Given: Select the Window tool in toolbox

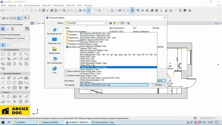Looking at the screenshot, I should [x=15, y=54].
